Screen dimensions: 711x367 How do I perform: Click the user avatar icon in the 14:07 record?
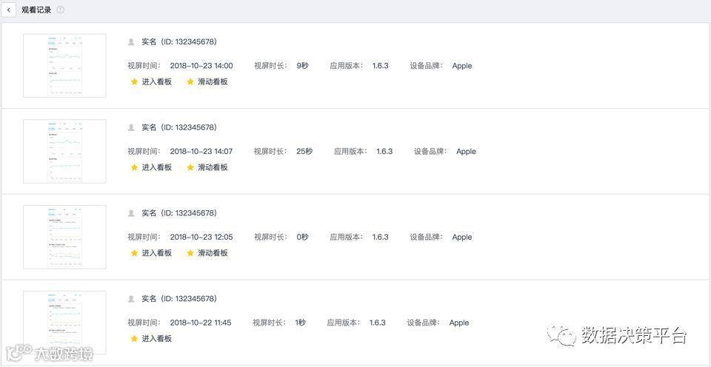132,128
